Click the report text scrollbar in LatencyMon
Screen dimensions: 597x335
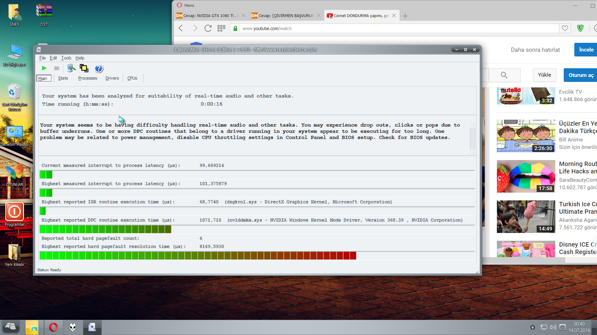[473, 138]
